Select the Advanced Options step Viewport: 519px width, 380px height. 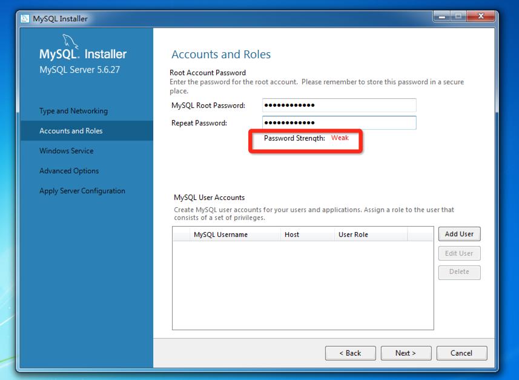68,170
